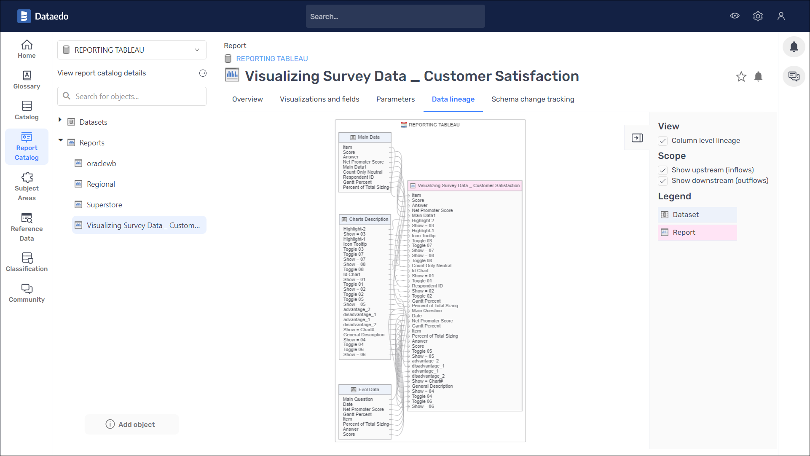Add report to favorites with star icon
Viewport: 810px width, 456px height.
coord(741,77)
